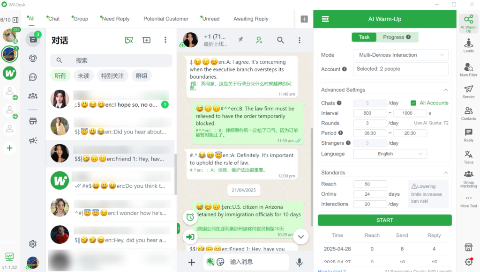Toggle the AI Warm-Up panel menu icon

click(x=325, y=19)
